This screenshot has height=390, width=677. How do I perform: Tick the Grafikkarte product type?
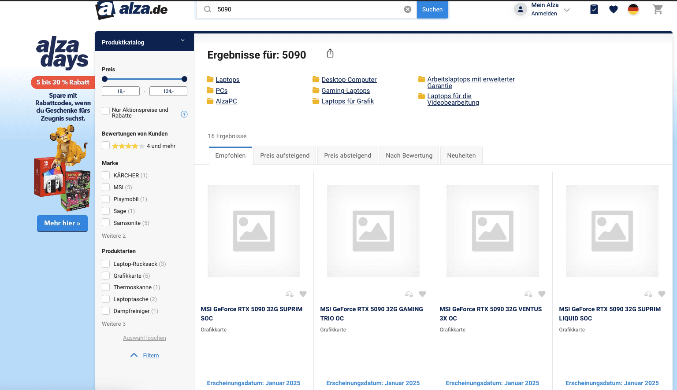(106, 276)
